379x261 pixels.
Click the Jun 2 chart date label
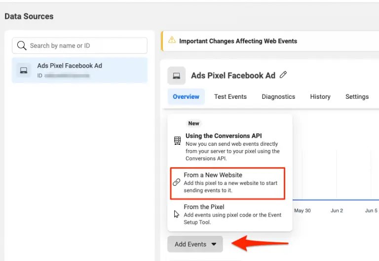337,211
